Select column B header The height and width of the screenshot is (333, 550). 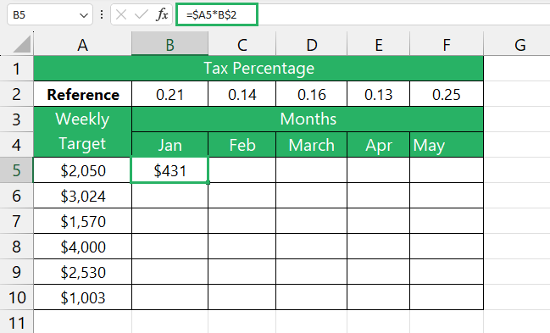coord(169,44)
